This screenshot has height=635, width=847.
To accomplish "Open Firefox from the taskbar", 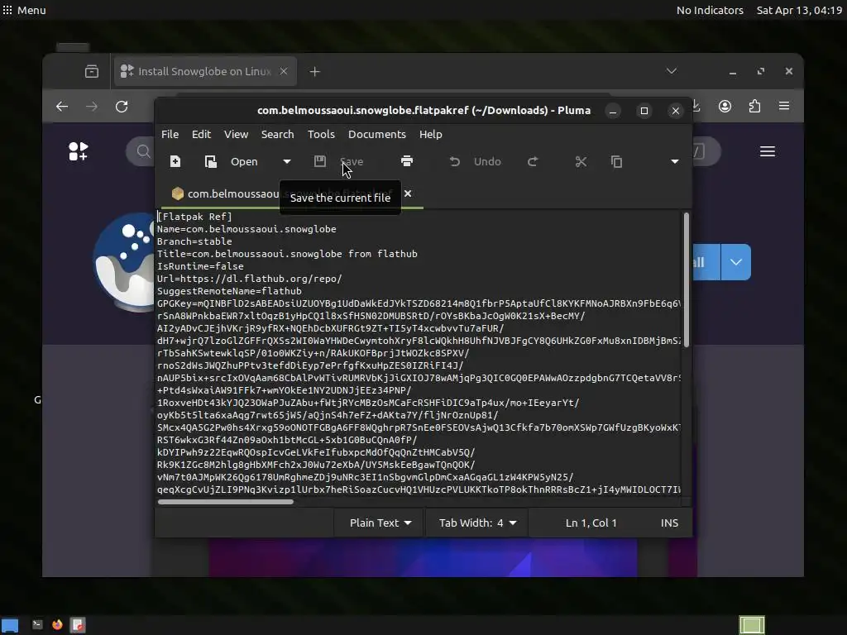I will coord(57,625).
